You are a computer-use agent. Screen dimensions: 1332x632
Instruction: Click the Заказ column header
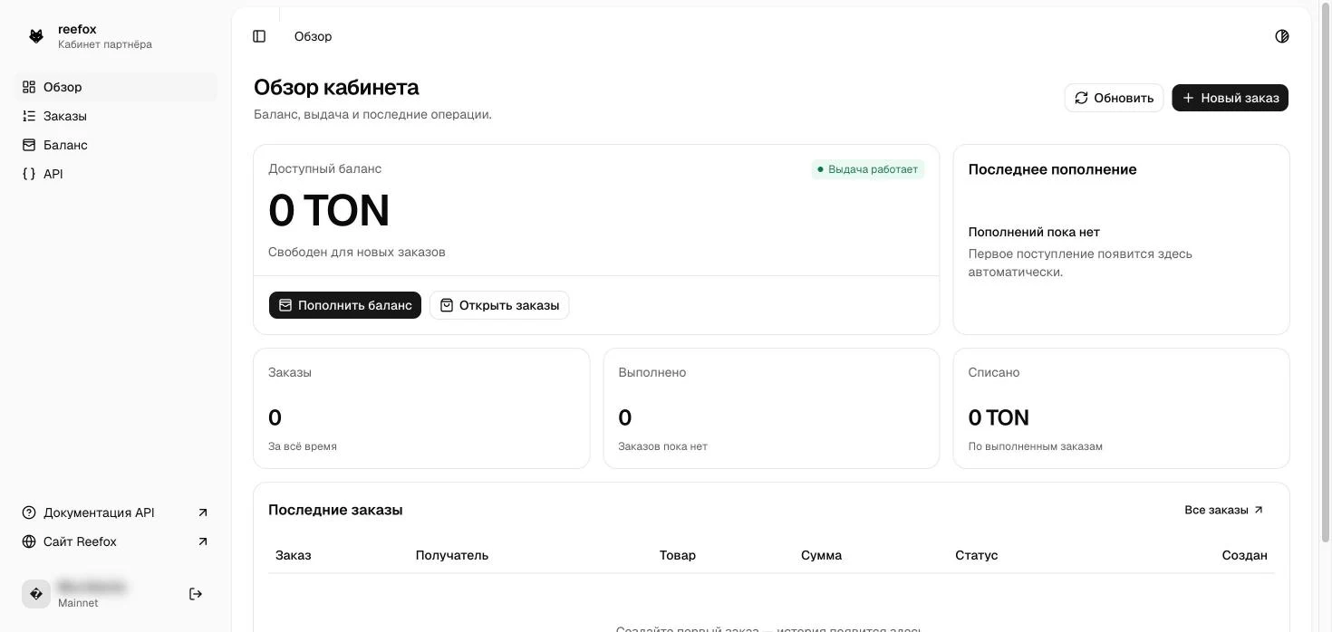[294, 555]
